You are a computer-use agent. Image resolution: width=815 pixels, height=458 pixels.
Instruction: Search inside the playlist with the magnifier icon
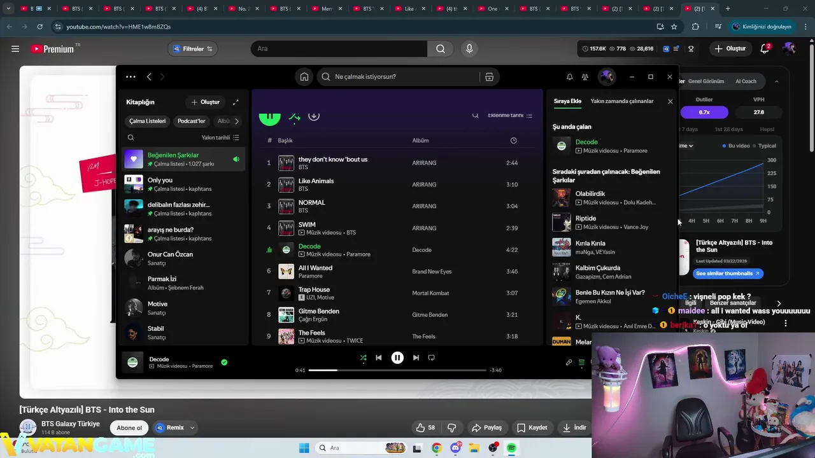(x=475, y=115)
